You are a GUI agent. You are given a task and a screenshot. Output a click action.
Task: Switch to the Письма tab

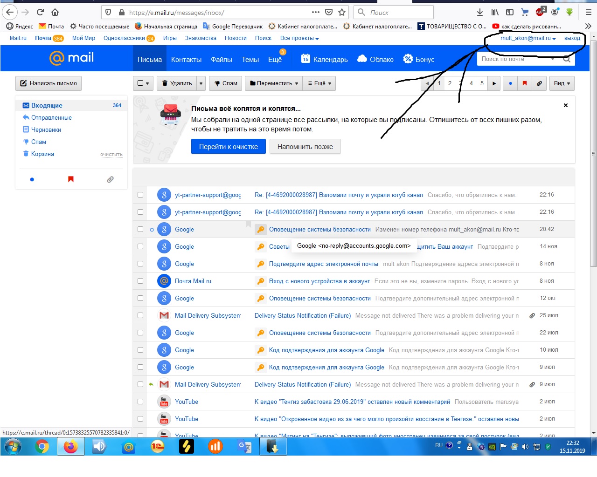pyautogui.click(x=150, y=59)
